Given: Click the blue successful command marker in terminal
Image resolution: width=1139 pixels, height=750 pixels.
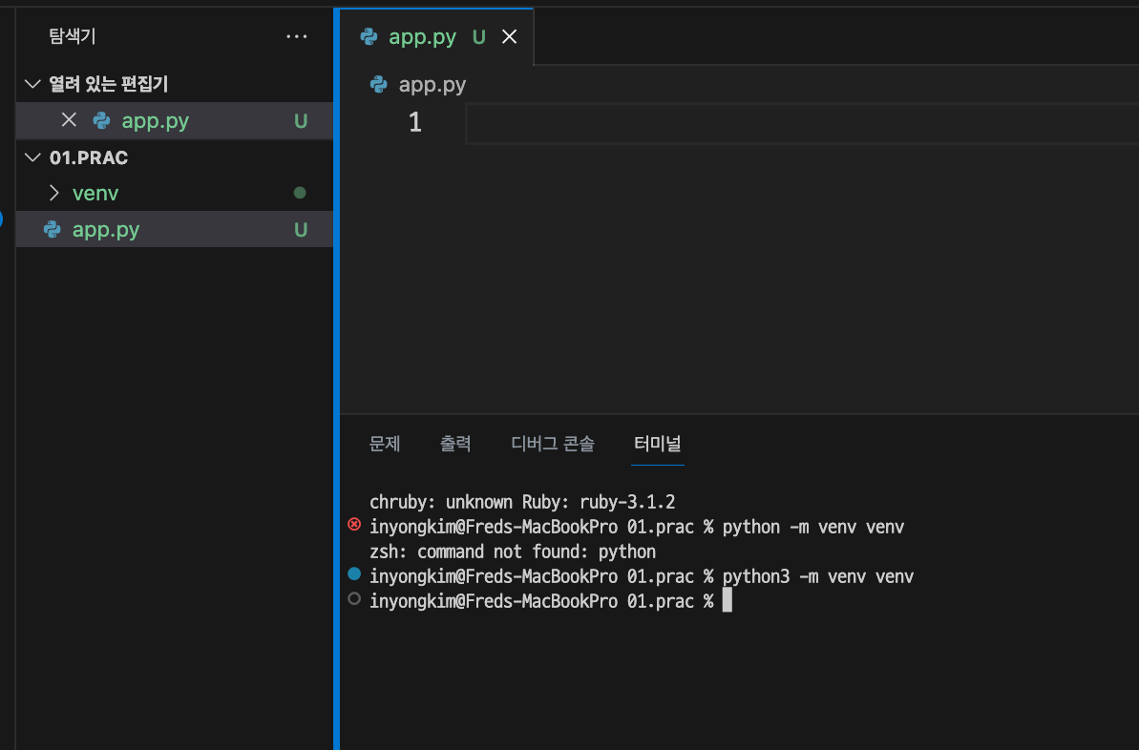Looking at the screenshot, I should (354, 573).
